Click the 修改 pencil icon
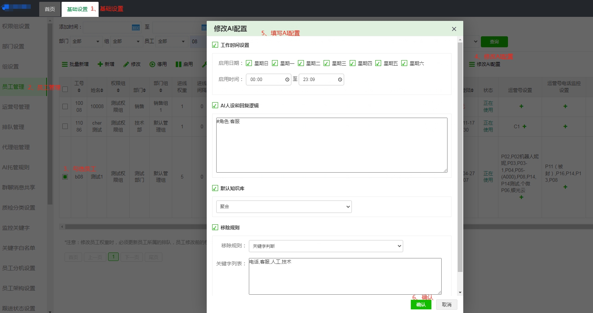The height and width of the screenshot is (313, 593). coord(126,64)
